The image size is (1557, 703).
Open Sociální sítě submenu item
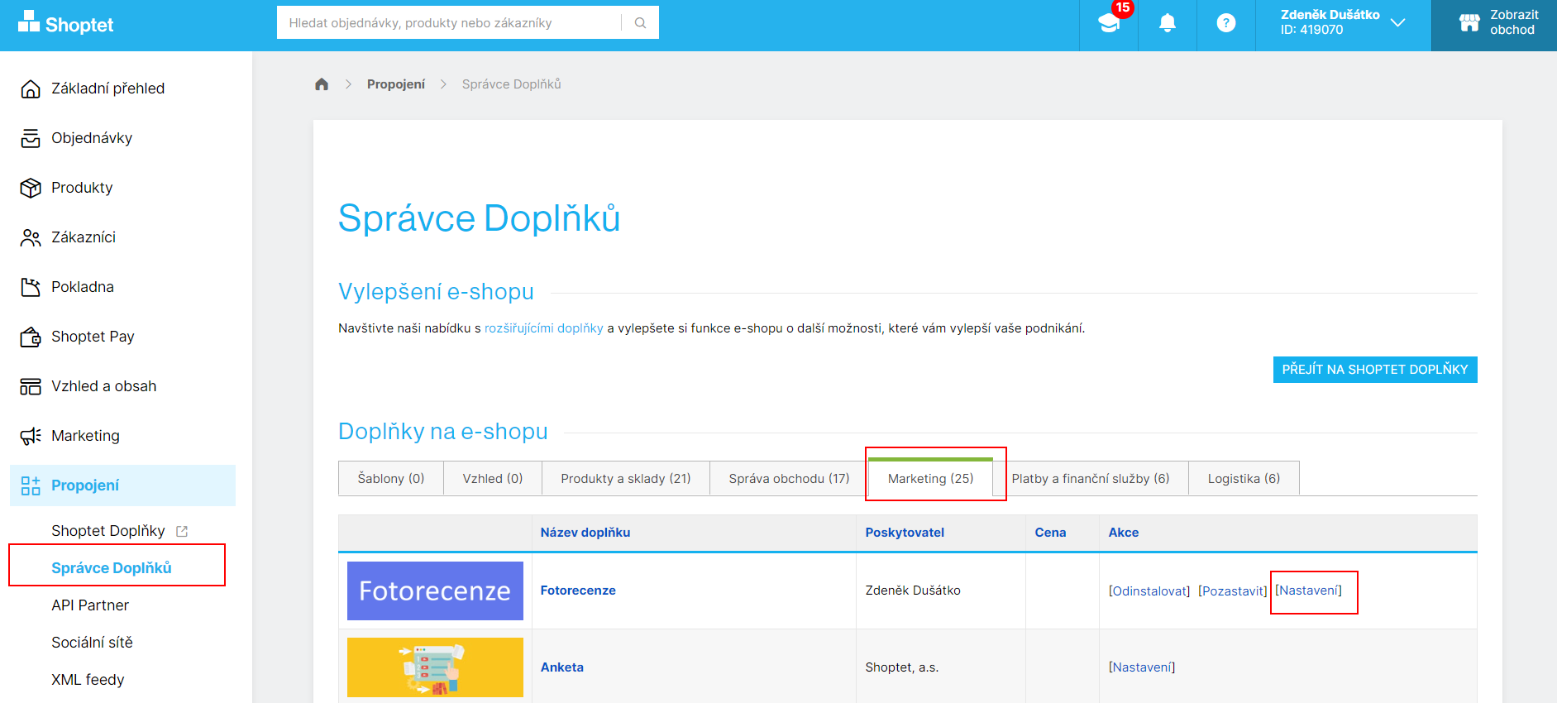pyautogui.click(x=92, y=643)
